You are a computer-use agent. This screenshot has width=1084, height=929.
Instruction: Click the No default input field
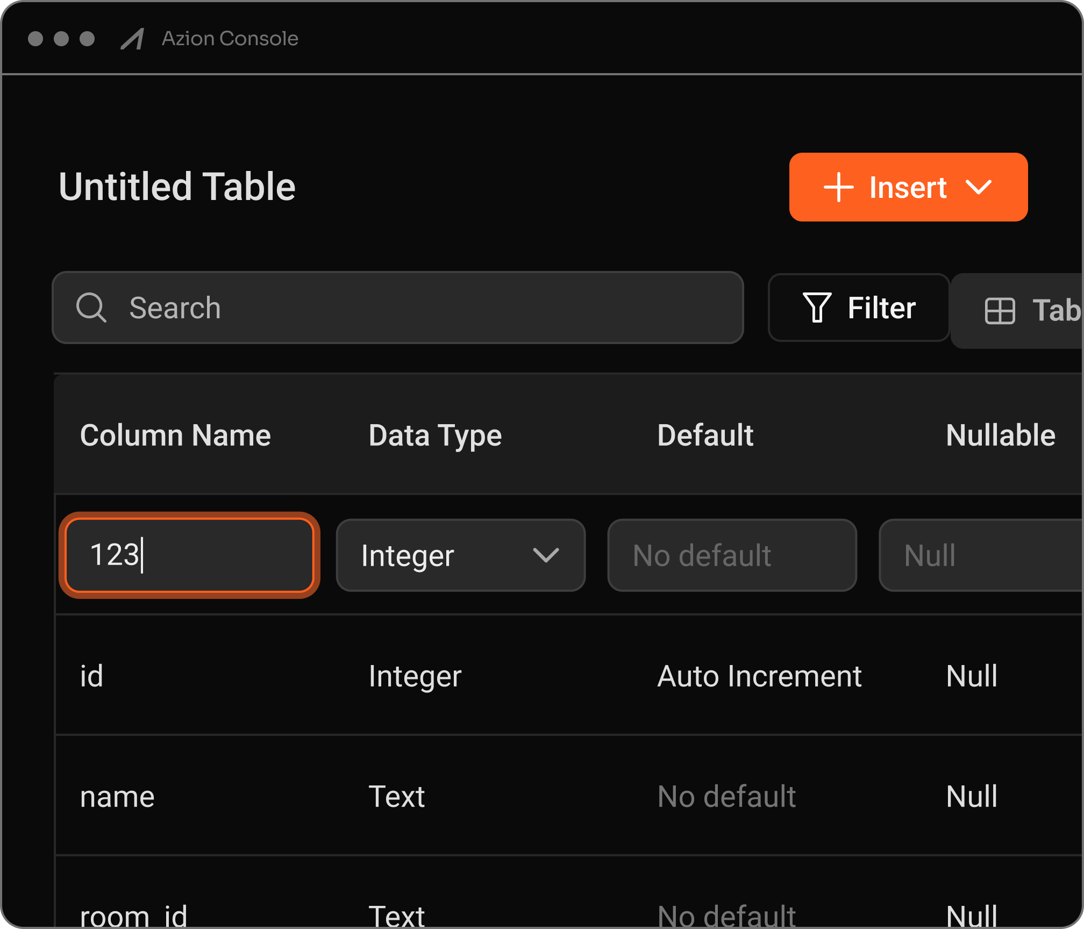point(731,555)
